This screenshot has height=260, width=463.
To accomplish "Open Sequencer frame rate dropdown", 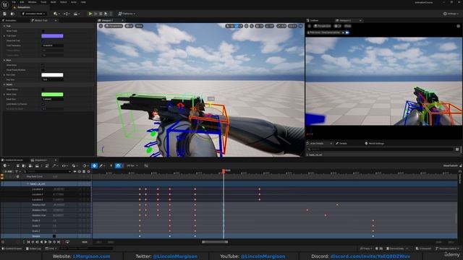I will (132, 165).
